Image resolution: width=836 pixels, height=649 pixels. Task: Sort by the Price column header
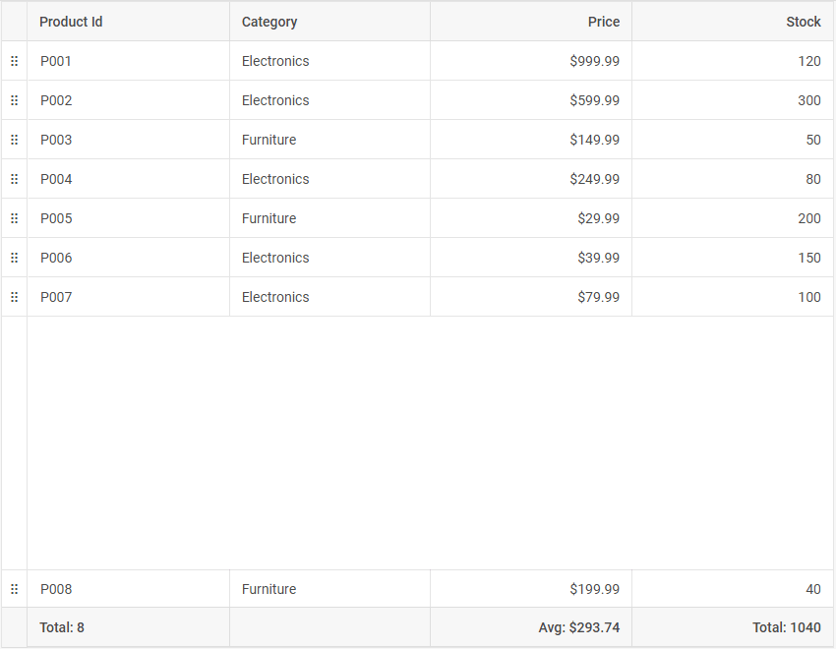pyautogui.click(x=603, y=22)
